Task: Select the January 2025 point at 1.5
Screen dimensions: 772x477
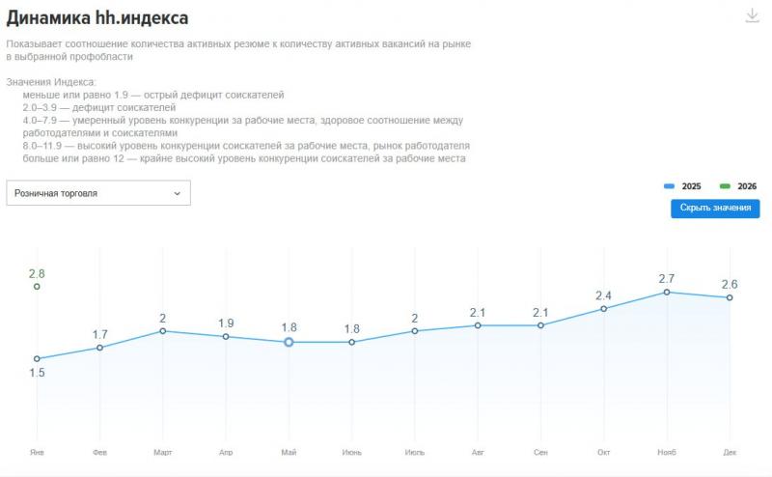Action: 37,359
